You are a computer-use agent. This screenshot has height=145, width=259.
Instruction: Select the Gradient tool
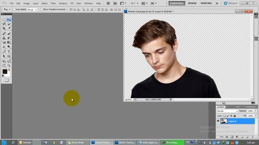click(9, 42)
